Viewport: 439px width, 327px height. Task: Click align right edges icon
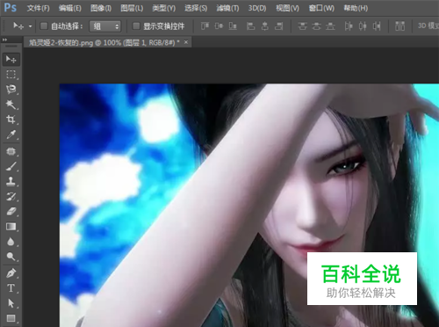coord(279,26)
